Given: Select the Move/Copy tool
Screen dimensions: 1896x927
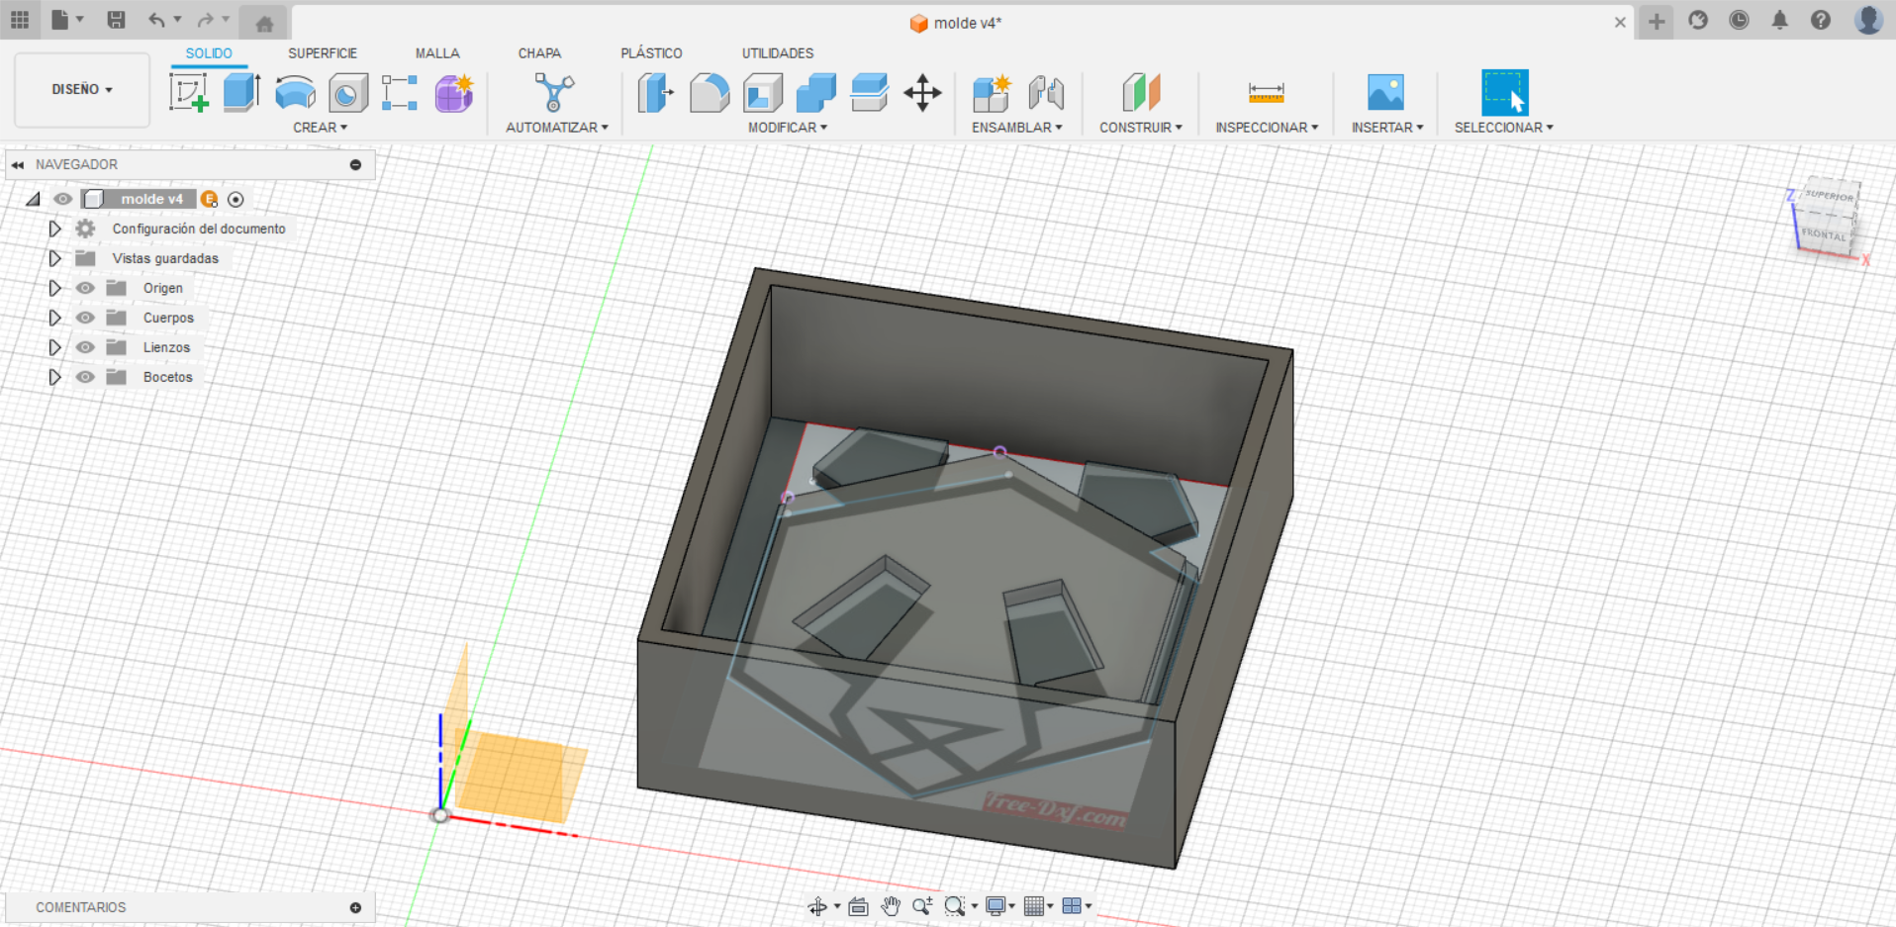Looking at the screenshot, I should (922, 93).
